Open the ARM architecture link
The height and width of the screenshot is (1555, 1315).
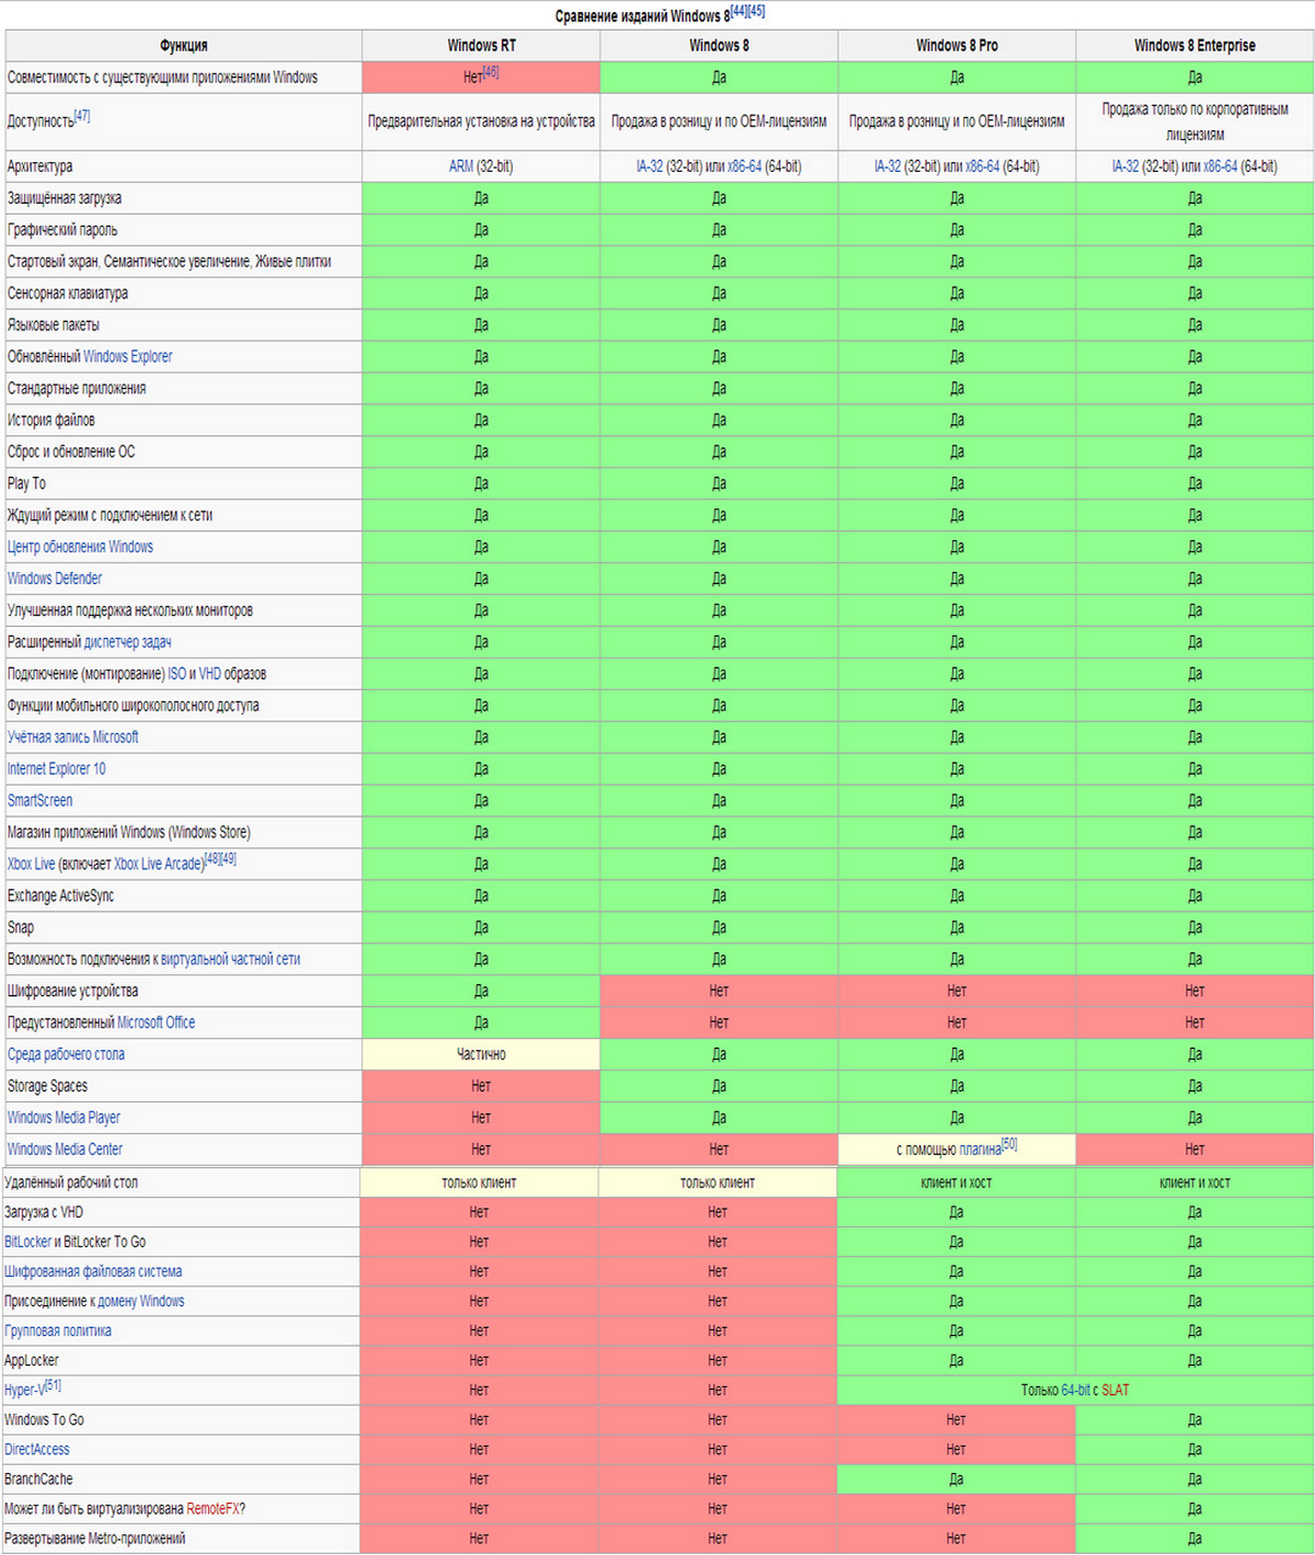(x=461, y=166)
